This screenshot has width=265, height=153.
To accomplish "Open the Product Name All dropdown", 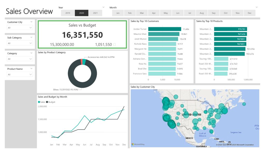I will [x=20, y=74].
